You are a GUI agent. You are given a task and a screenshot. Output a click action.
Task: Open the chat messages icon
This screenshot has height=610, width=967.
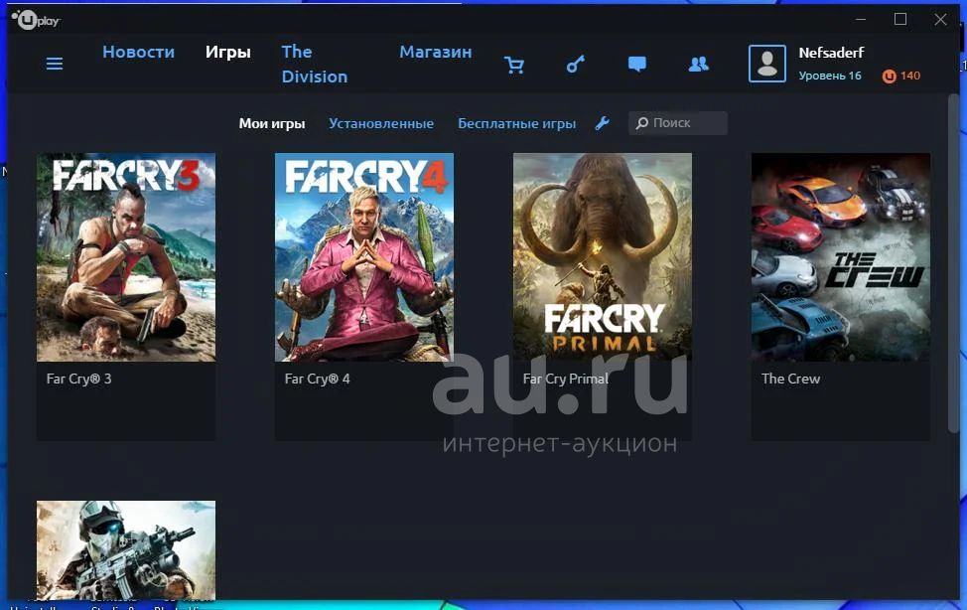click(637, 65)
